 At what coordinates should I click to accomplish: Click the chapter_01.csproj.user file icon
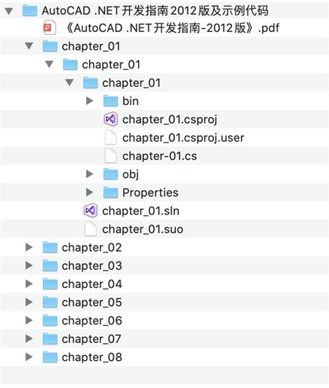pyautogui.click(x=110, y=137)
